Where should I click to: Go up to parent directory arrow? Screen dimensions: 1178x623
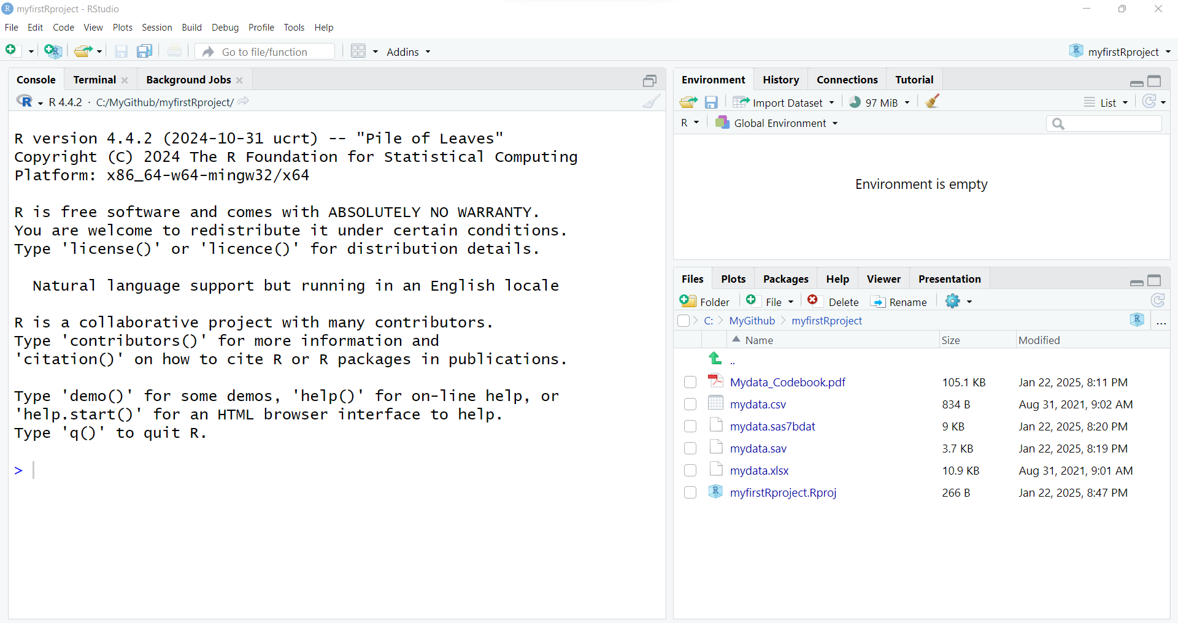point(715,358)
